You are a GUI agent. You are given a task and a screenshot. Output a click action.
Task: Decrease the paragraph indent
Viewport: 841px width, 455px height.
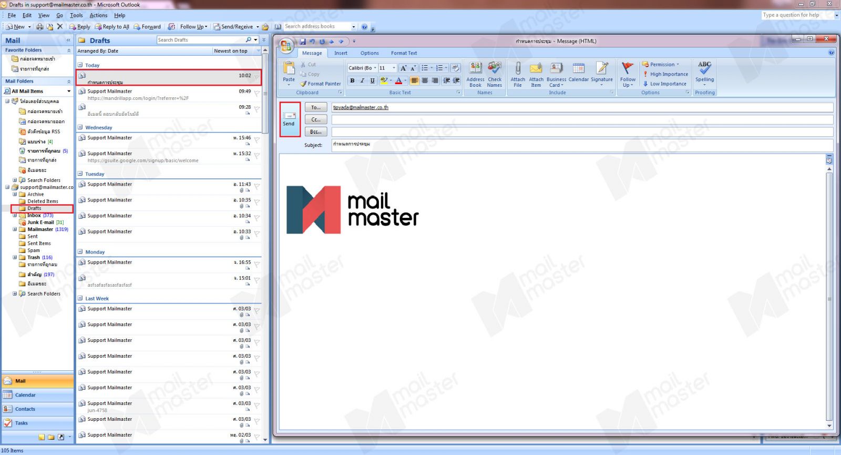(x=446, y=80)
